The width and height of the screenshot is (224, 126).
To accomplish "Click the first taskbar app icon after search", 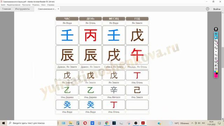I will (63, 123).
